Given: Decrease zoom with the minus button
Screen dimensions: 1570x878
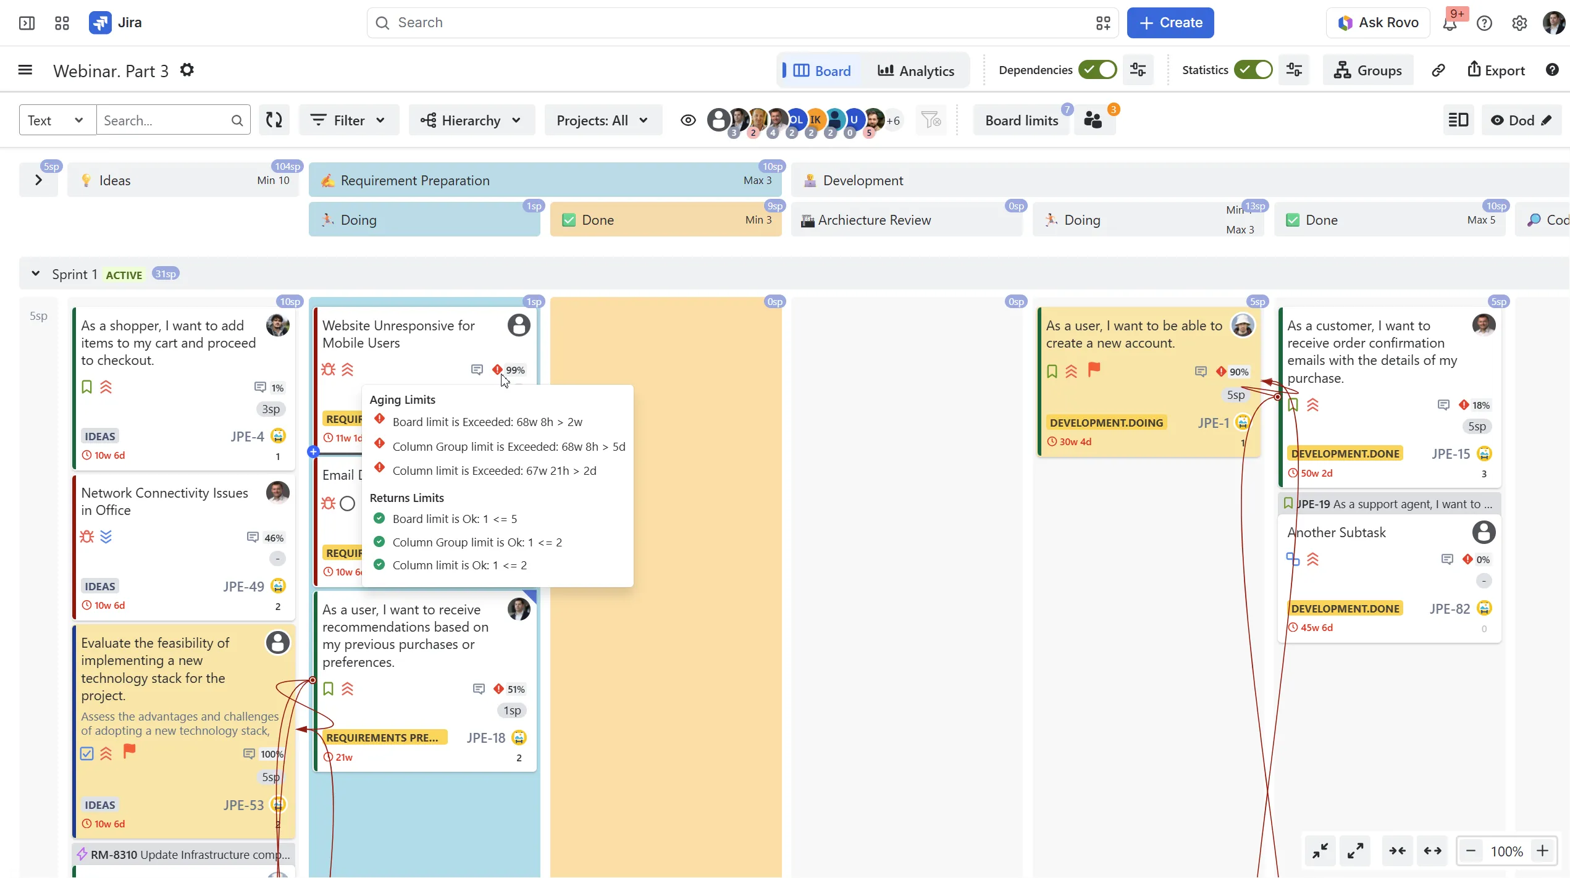Looking at the screenshot, I should point(1471,851).
